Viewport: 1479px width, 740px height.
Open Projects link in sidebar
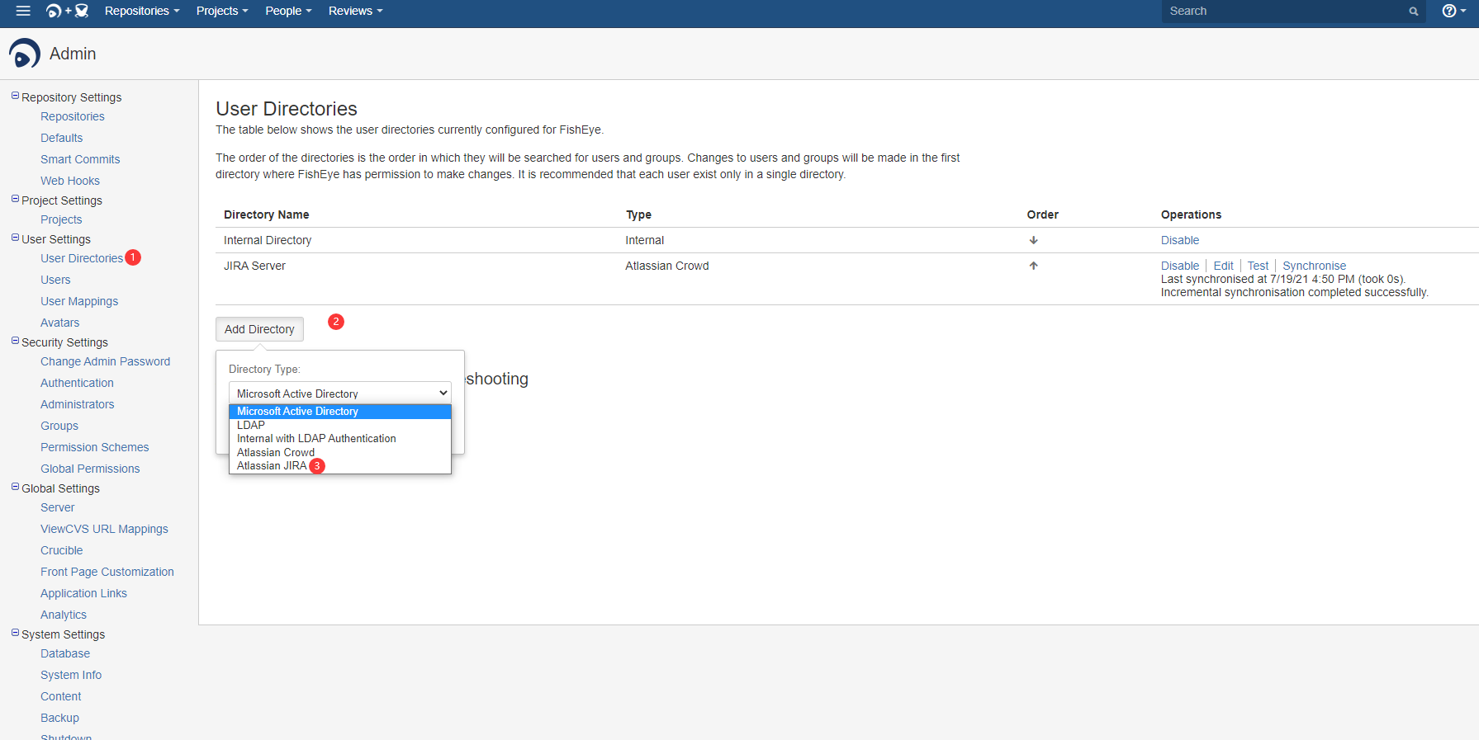click(x=61, y=219)
